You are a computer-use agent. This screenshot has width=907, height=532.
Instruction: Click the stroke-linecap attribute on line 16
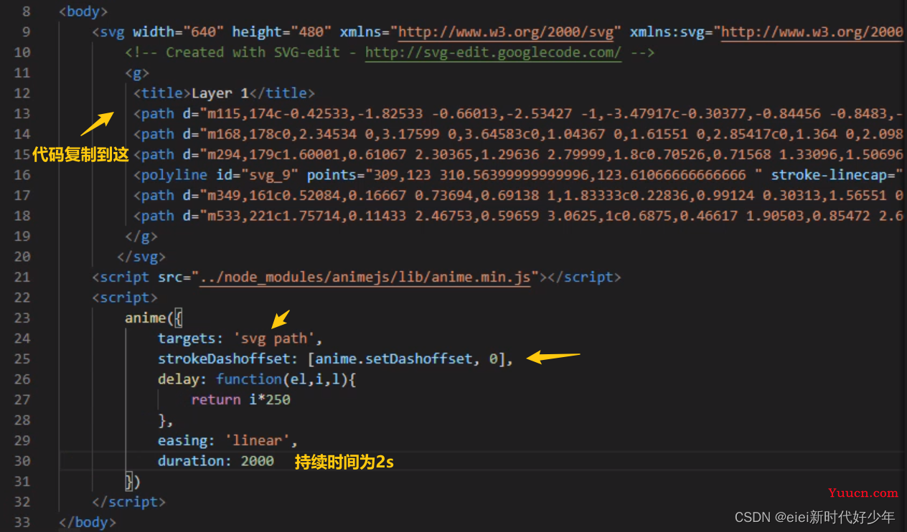[837, 175]
